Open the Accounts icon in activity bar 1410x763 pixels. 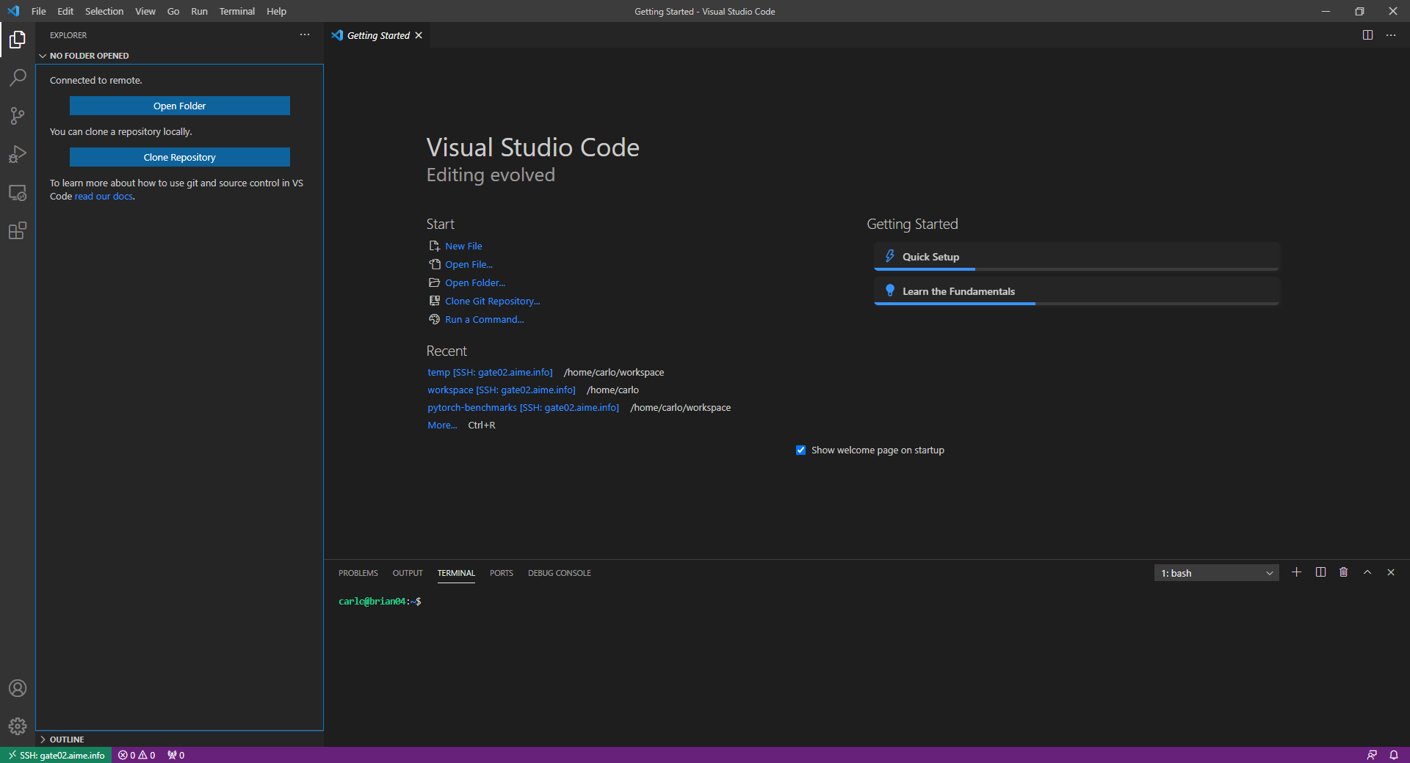point(18,688)
